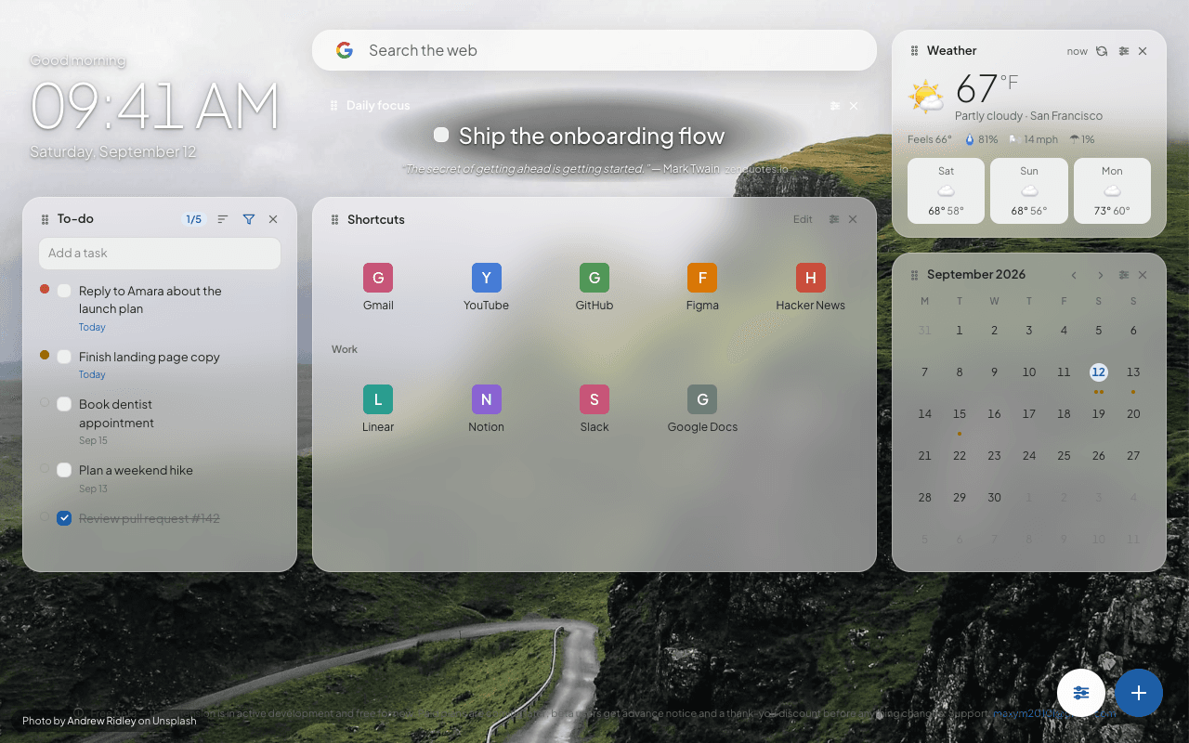1189x743 pixels.
Task: Open the To-do sort options
Action: pyautogui.click(x=223, y=219)
